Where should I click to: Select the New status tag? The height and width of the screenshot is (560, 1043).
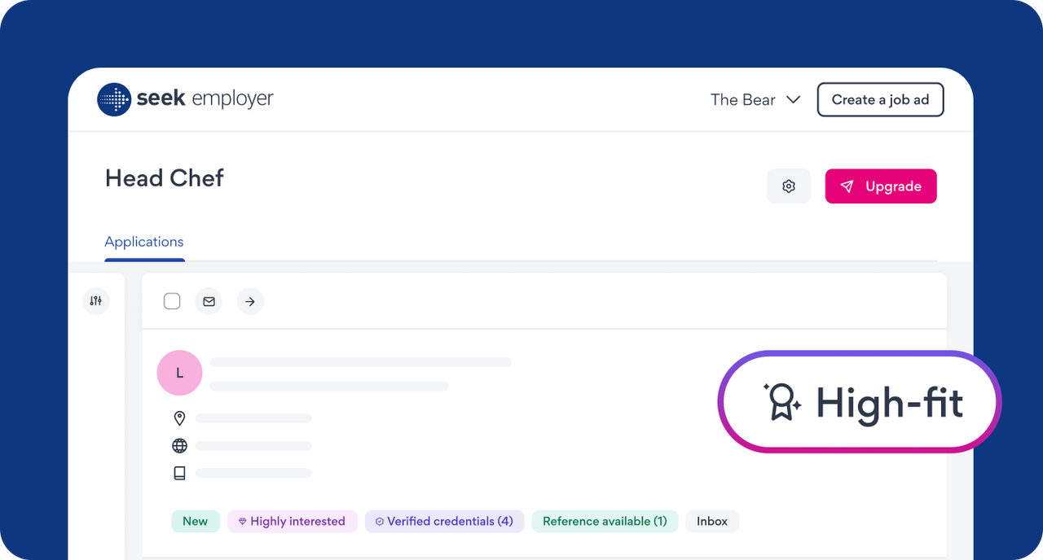tap(196, 522)
